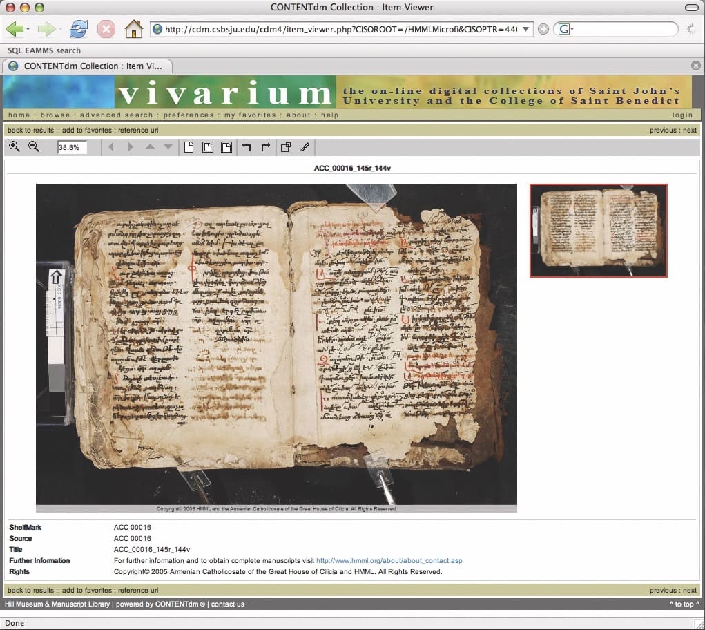Click the Google search engine icon
Screen dimensions: 705x630
[x=564, y=29]
